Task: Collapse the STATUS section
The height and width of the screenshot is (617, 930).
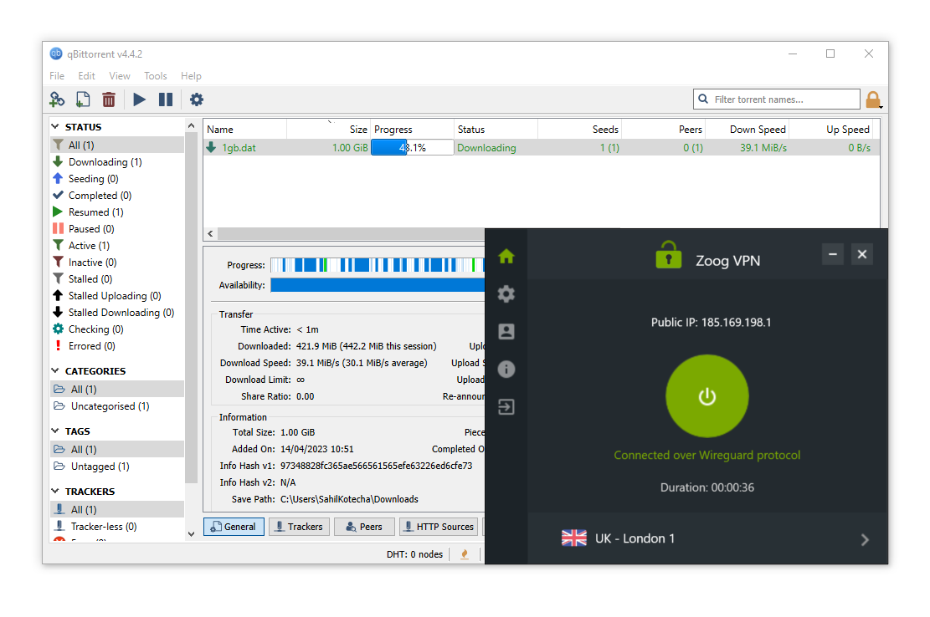Action: click(x=55, y=127)
